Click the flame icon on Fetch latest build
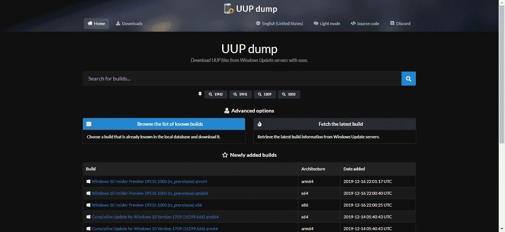The width and height of the screenshot is (505, 232). [260, 124]
